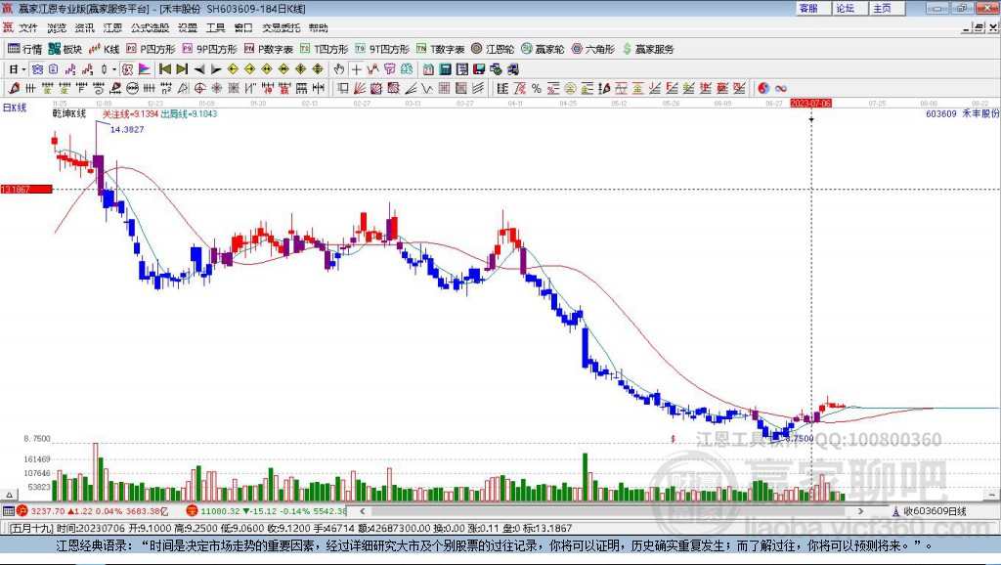Click the 主页 homepage button
Image resolution: width=1001 pixels, height=565 pixels.
(x=887, y=8)
